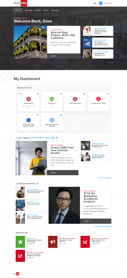Image resolution: width=127 pixels, height=278 pixels.
Task: Go to the Resources tab
Action: point(55,10)
